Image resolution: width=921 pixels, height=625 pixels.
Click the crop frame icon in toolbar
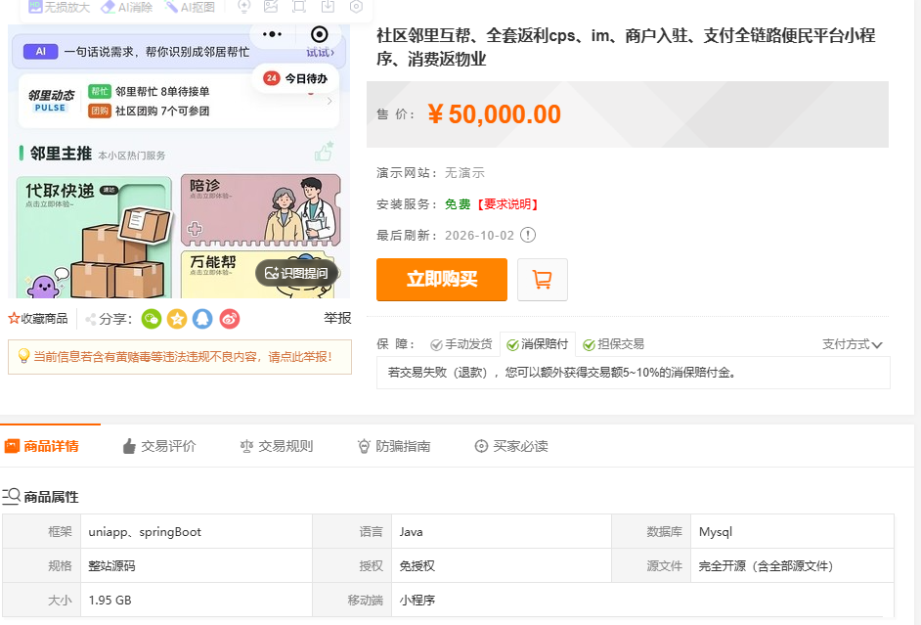(x=299, y=7)
